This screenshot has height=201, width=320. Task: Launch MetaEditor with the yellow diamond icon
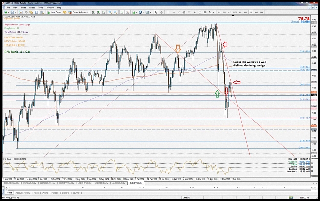[x=65, y=12]
